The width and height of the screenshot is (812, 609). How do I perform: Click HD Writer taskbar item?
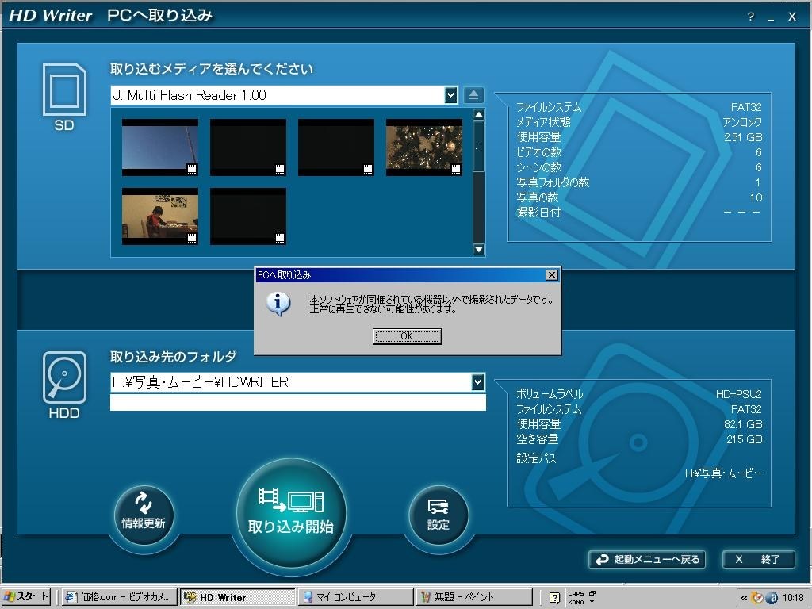click(x=237, y=597)
